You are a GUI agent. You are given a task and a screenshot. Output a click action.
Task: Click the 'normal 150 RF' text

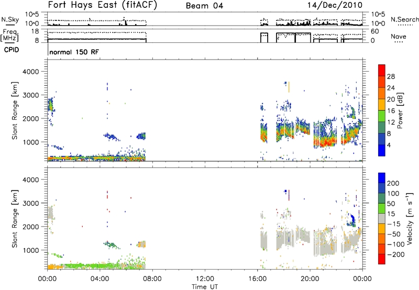[x=74, y=52]
